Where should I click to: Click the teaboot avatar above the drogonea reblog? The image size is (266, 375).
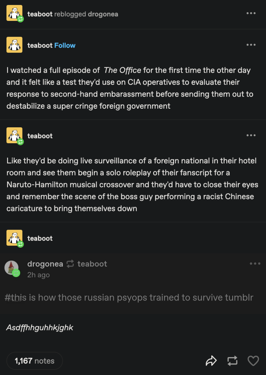pyautogui.click(x=14, y=238)
